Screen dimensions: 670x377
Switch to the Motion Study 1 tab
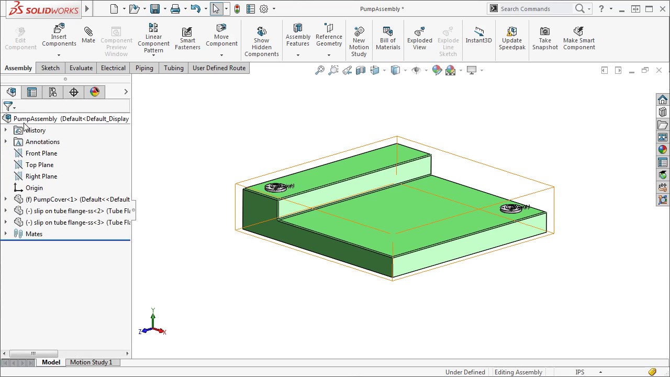[x=91, y=362]
